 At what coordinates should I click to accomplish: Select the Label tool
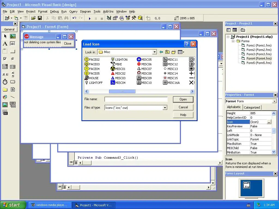pos(5,44)
